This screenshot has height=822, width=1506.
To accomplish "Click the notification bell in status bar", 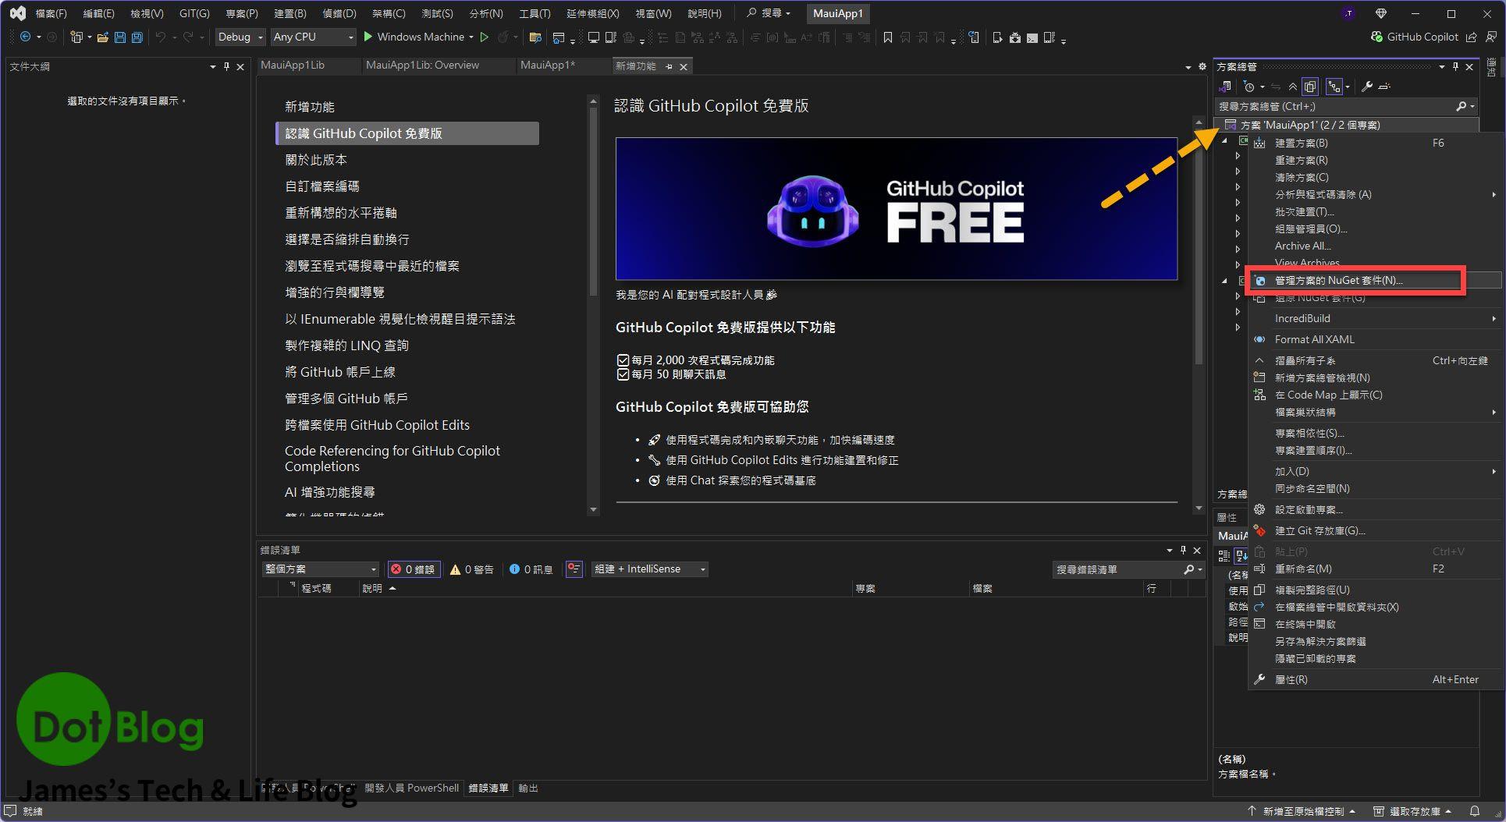I will tap(1474, 811).
